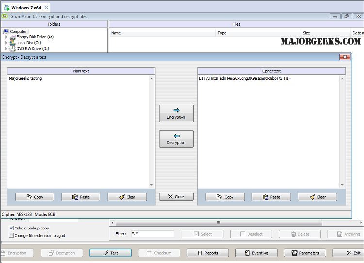Select Floppy Disk Drive (A:) tree item
Viewport: 364px width, 263px height.
point(35,37)
